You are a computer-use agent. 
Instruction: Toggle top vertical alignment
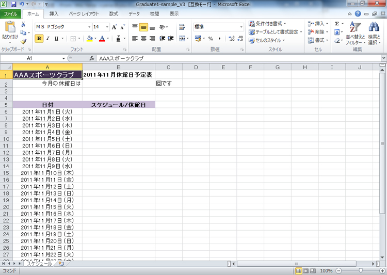[x=135, y=27]
